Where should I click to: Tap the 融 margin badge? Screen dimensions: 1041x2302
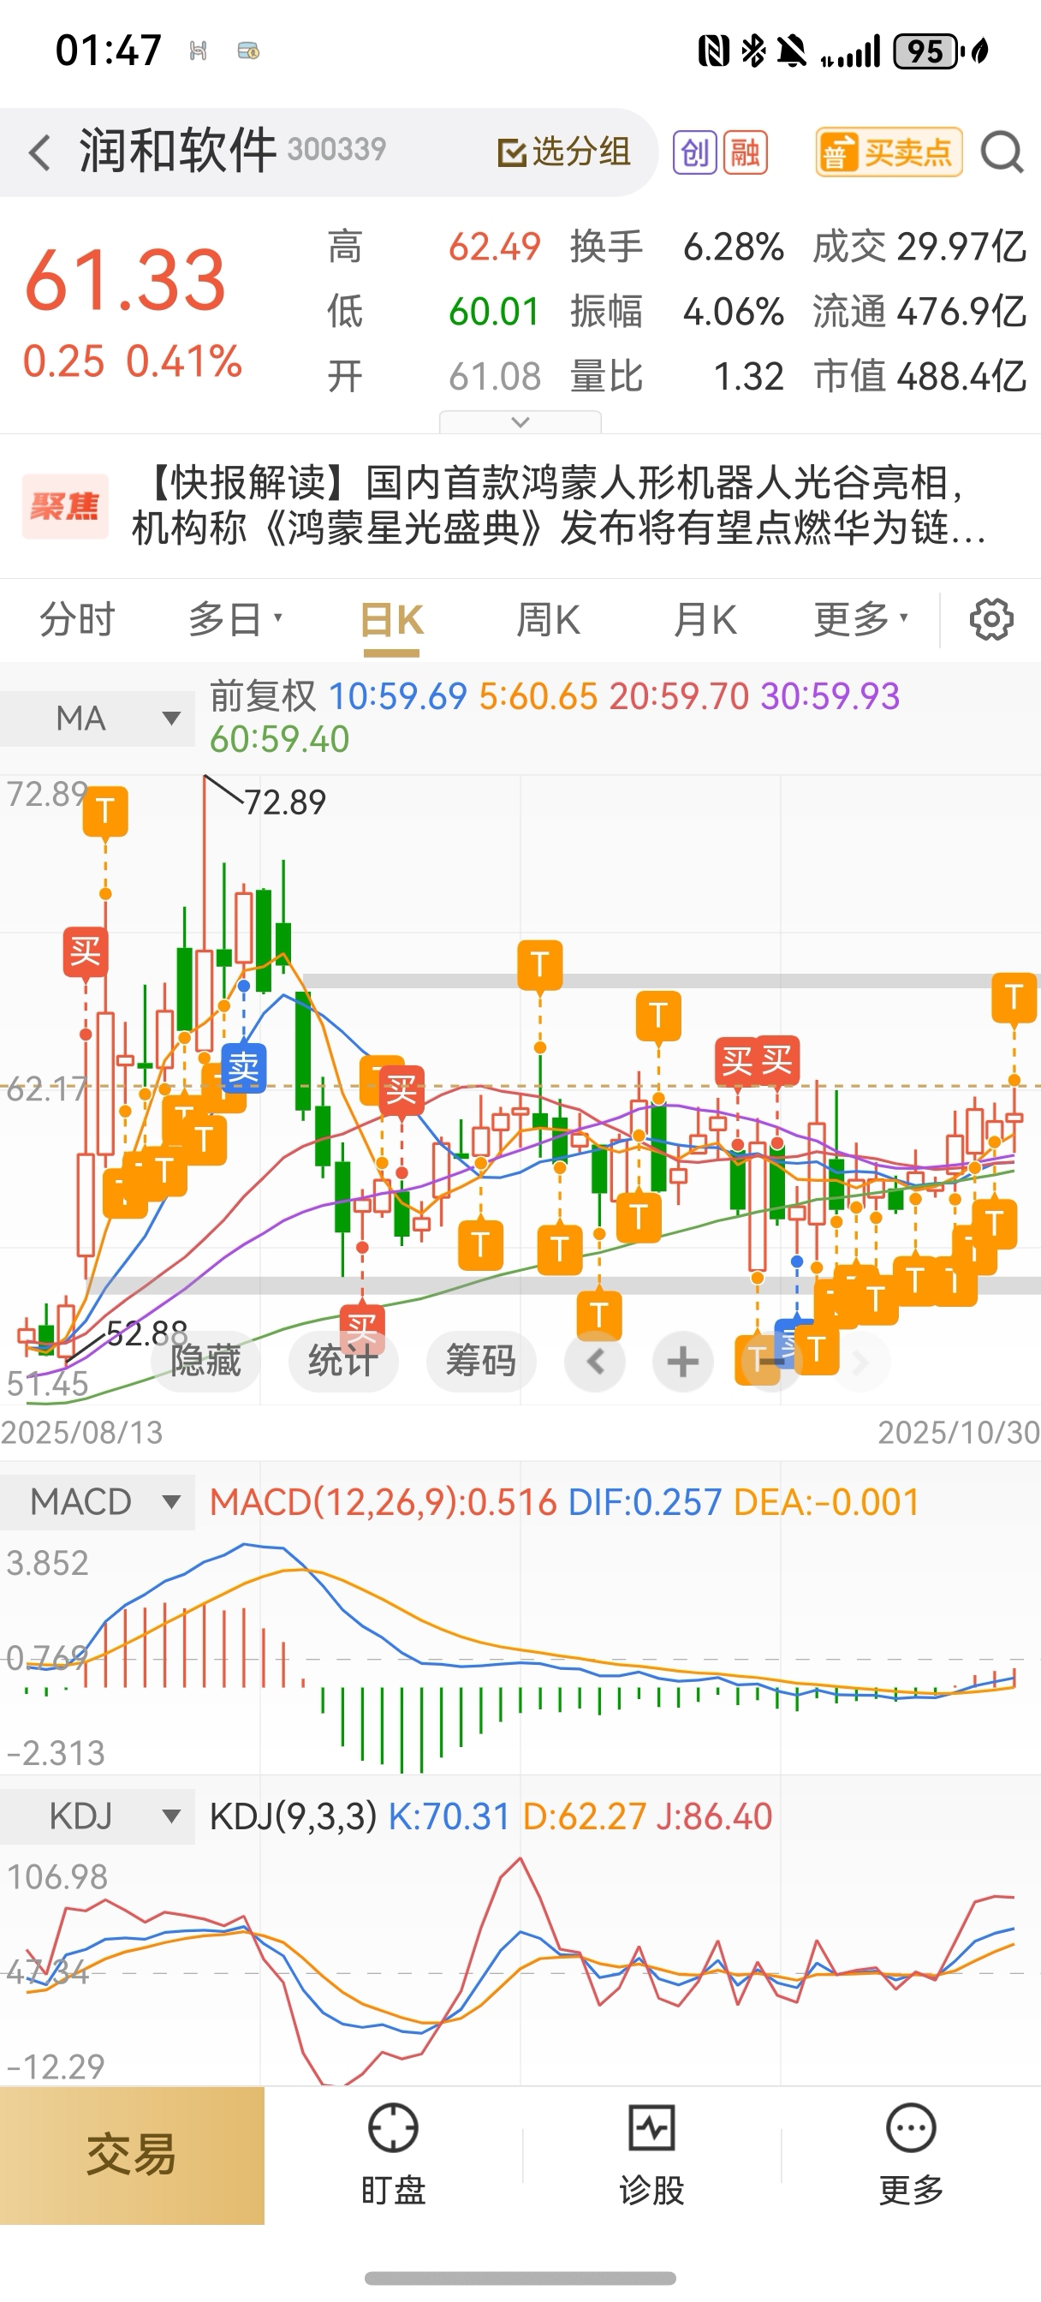(x=746, y=152)
